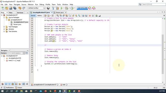
Task: Click the memory usage garbage collection bar
Action: [x=82, y=8]
